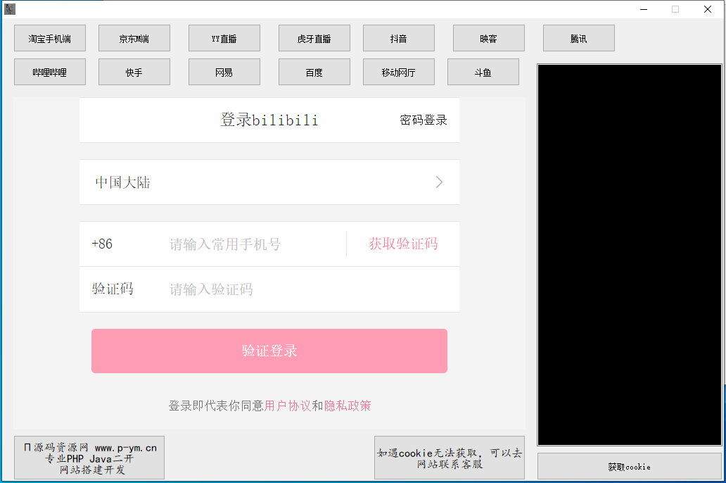Click 获取验证码 to request a code
This screenshot has height=483, width=726.
[x=403, y=244]
